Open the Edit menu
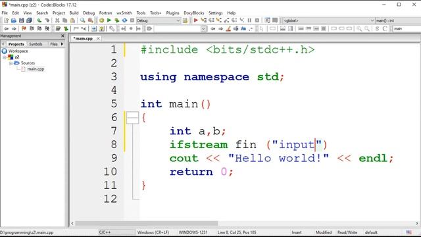The width and height of the screenshot is (421, 237). (15, 13)
